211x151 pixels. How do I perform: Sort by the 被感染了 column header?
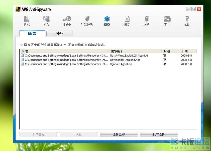135,51
